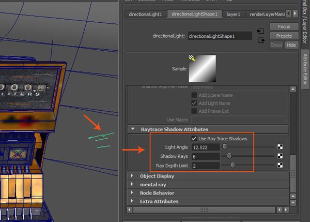Viewport: 310px width, 222px height.
Task: Adjust the Light Angle slider
Action: pyautogui.click(x=225, y=147)
